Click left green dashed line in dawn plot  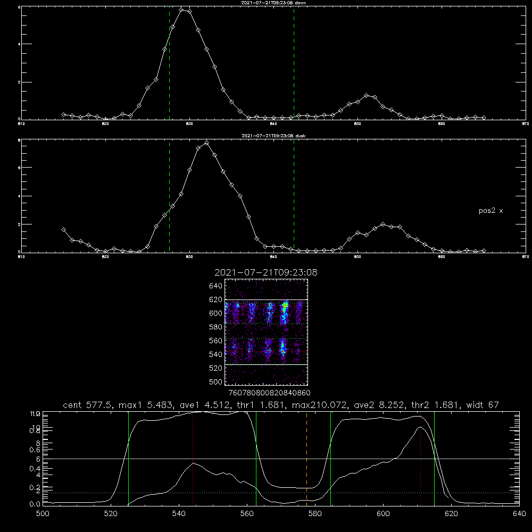(x=169, y=63)
